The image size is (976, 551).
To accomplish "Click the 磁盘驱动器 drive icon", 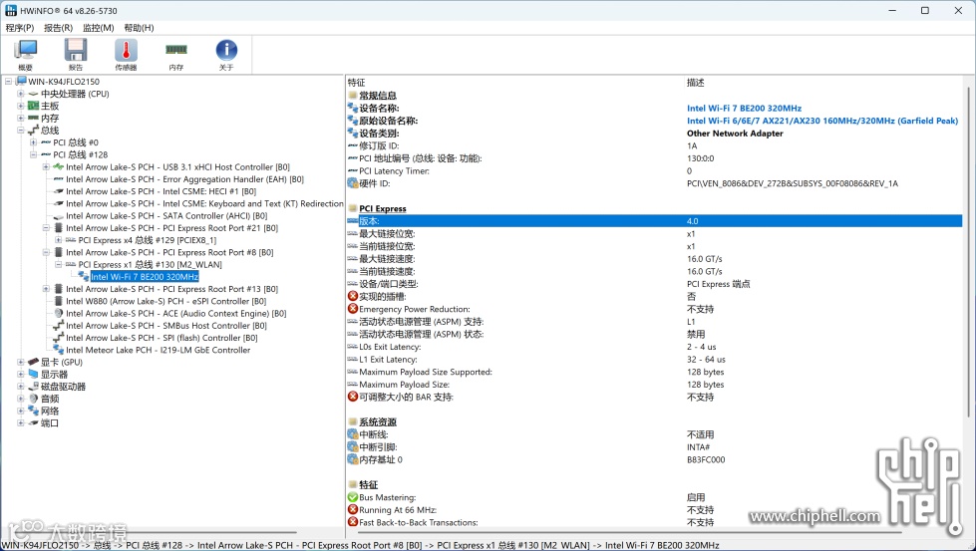I will tap(34, 387).
